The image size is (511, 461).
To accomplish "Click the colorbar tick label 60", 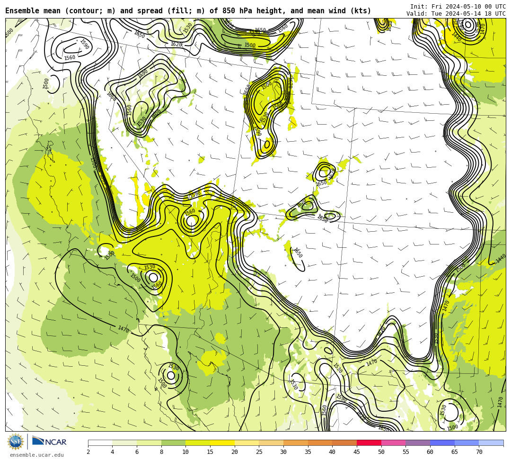I will click(x=430, y=452).
